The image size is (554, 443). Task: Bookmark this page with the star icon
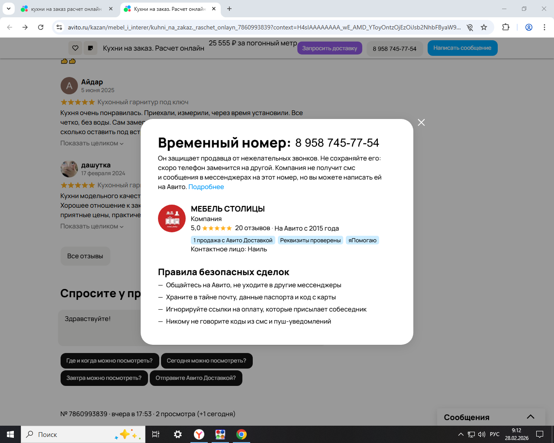tap(484, 27)
